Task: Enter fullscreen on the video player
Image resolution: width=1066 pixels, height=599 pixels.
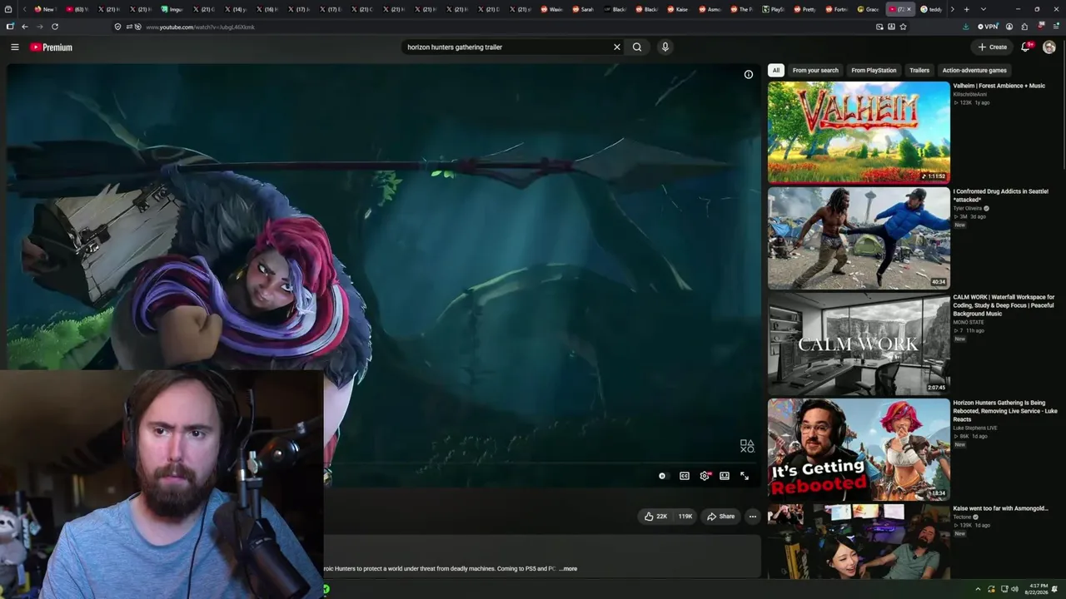Action: pos(745,476)
